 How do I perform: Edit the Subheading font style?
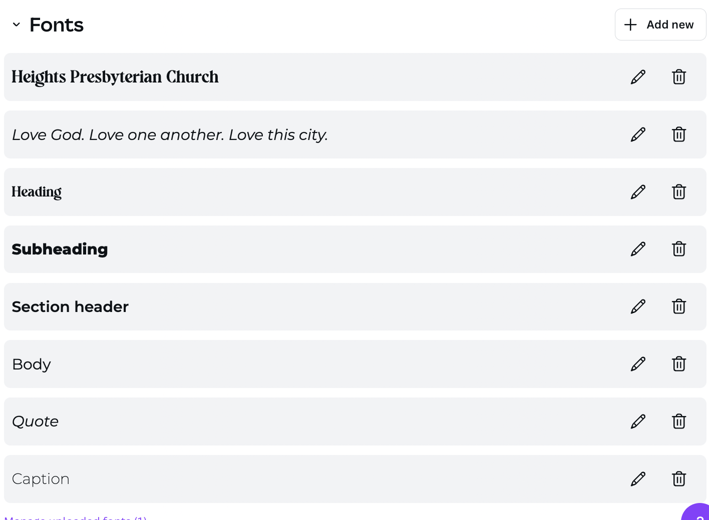638,249
